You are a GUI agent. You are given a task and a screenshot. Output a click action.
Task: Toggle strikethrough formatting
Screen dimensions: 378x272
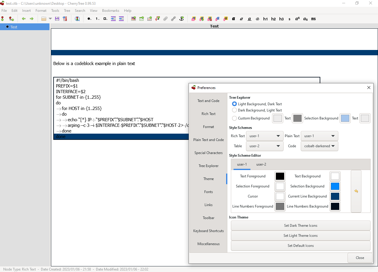pos(257,19)
